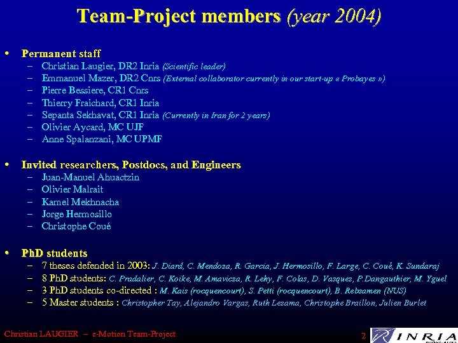Click the '(Currently in Iran for 2 years)' note

[216, 116]
